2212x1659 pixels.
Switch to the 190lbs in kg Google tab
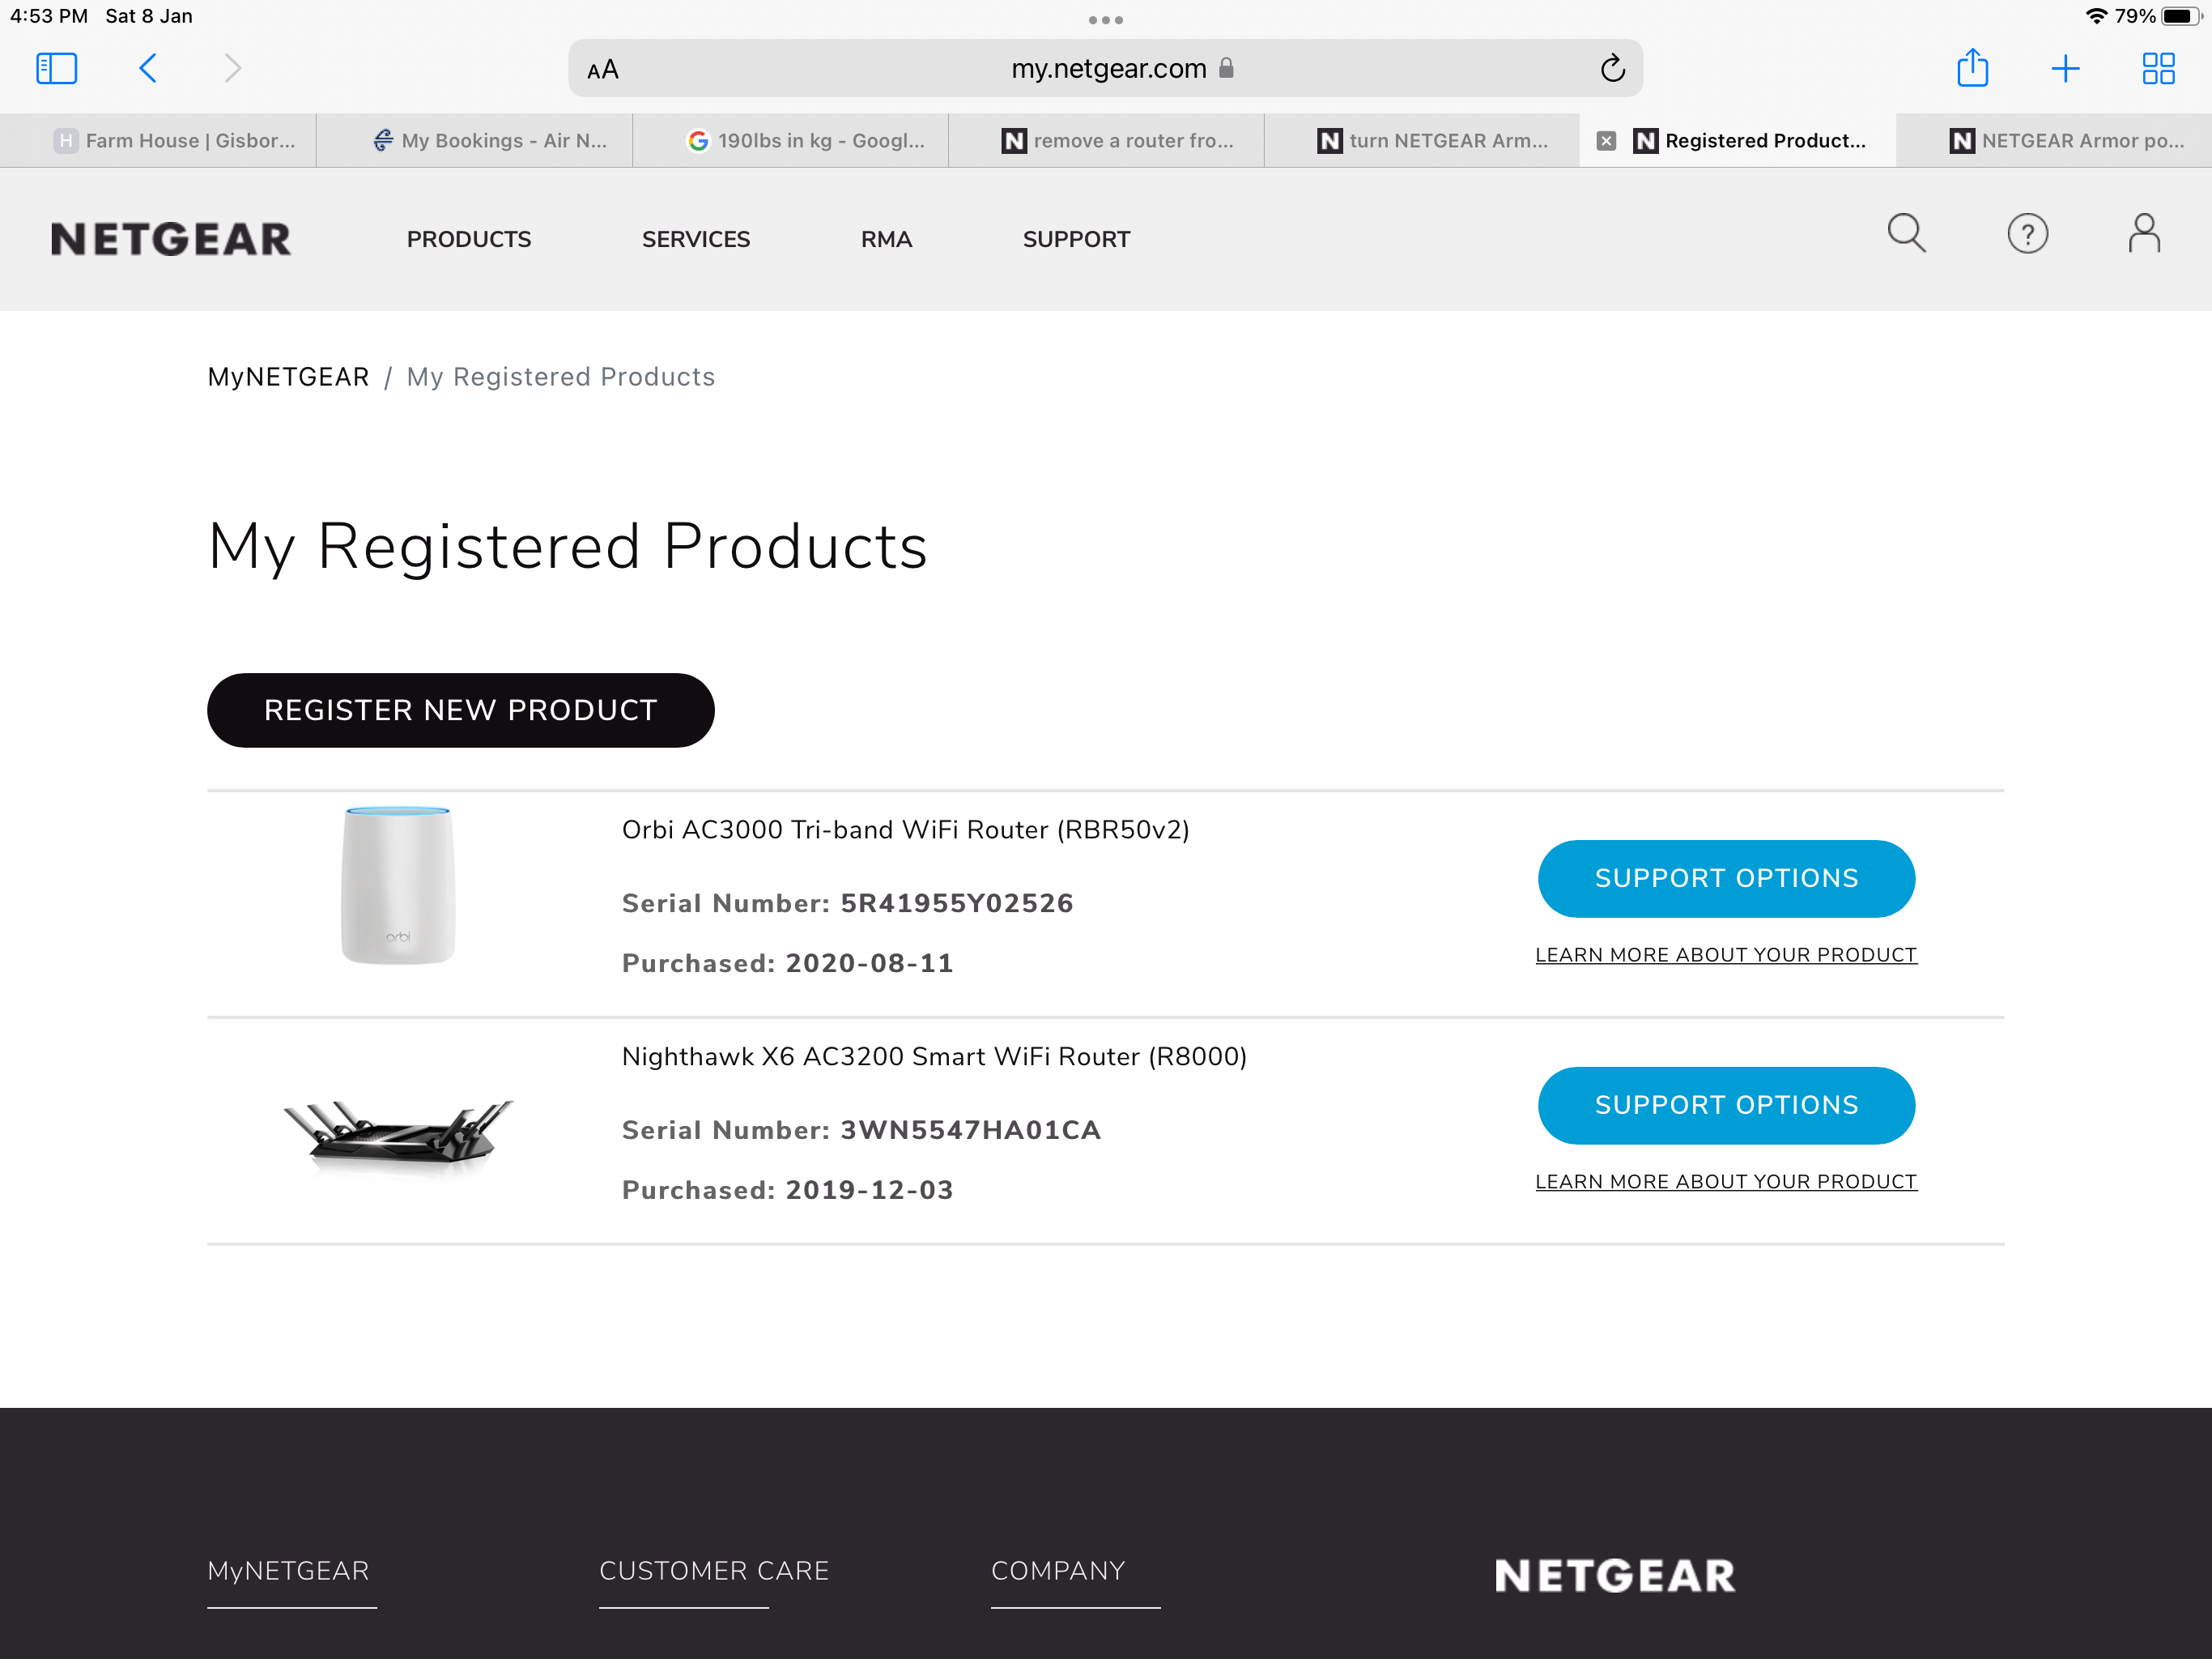(791, 141)
